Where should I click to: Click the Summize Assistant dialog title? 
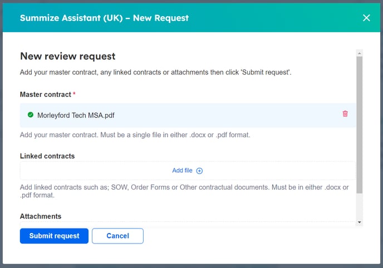(104, 18)
